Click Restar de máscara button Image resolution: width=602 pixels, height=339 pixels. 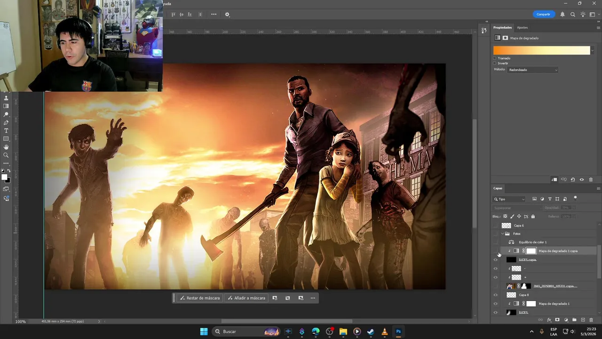200,298
